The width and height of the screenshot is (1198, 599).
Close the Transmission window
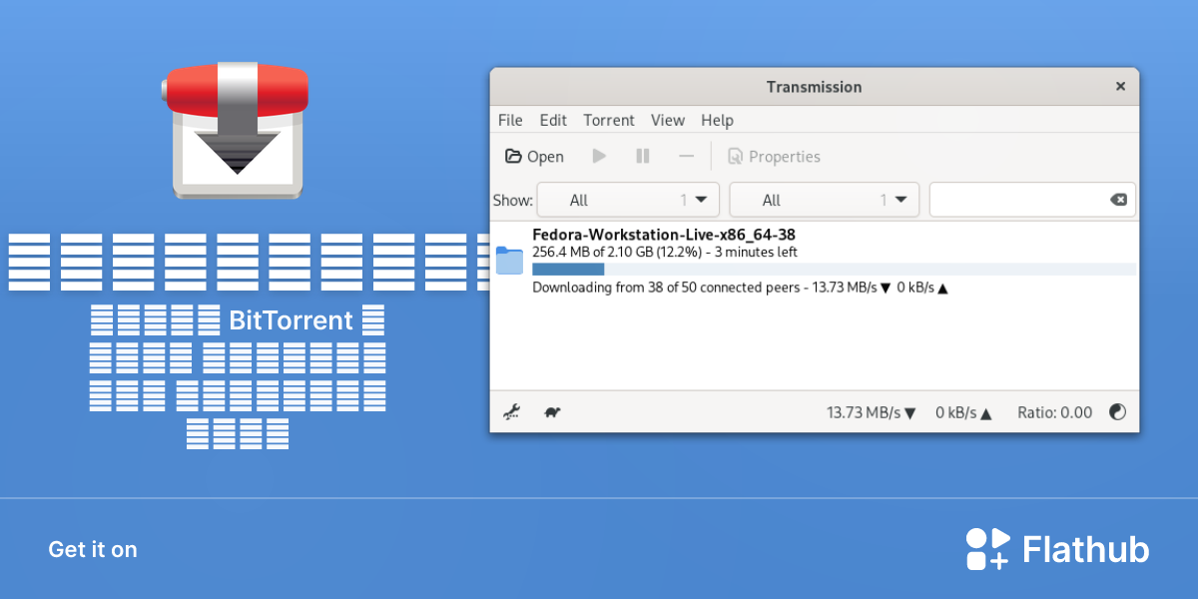1120,87
